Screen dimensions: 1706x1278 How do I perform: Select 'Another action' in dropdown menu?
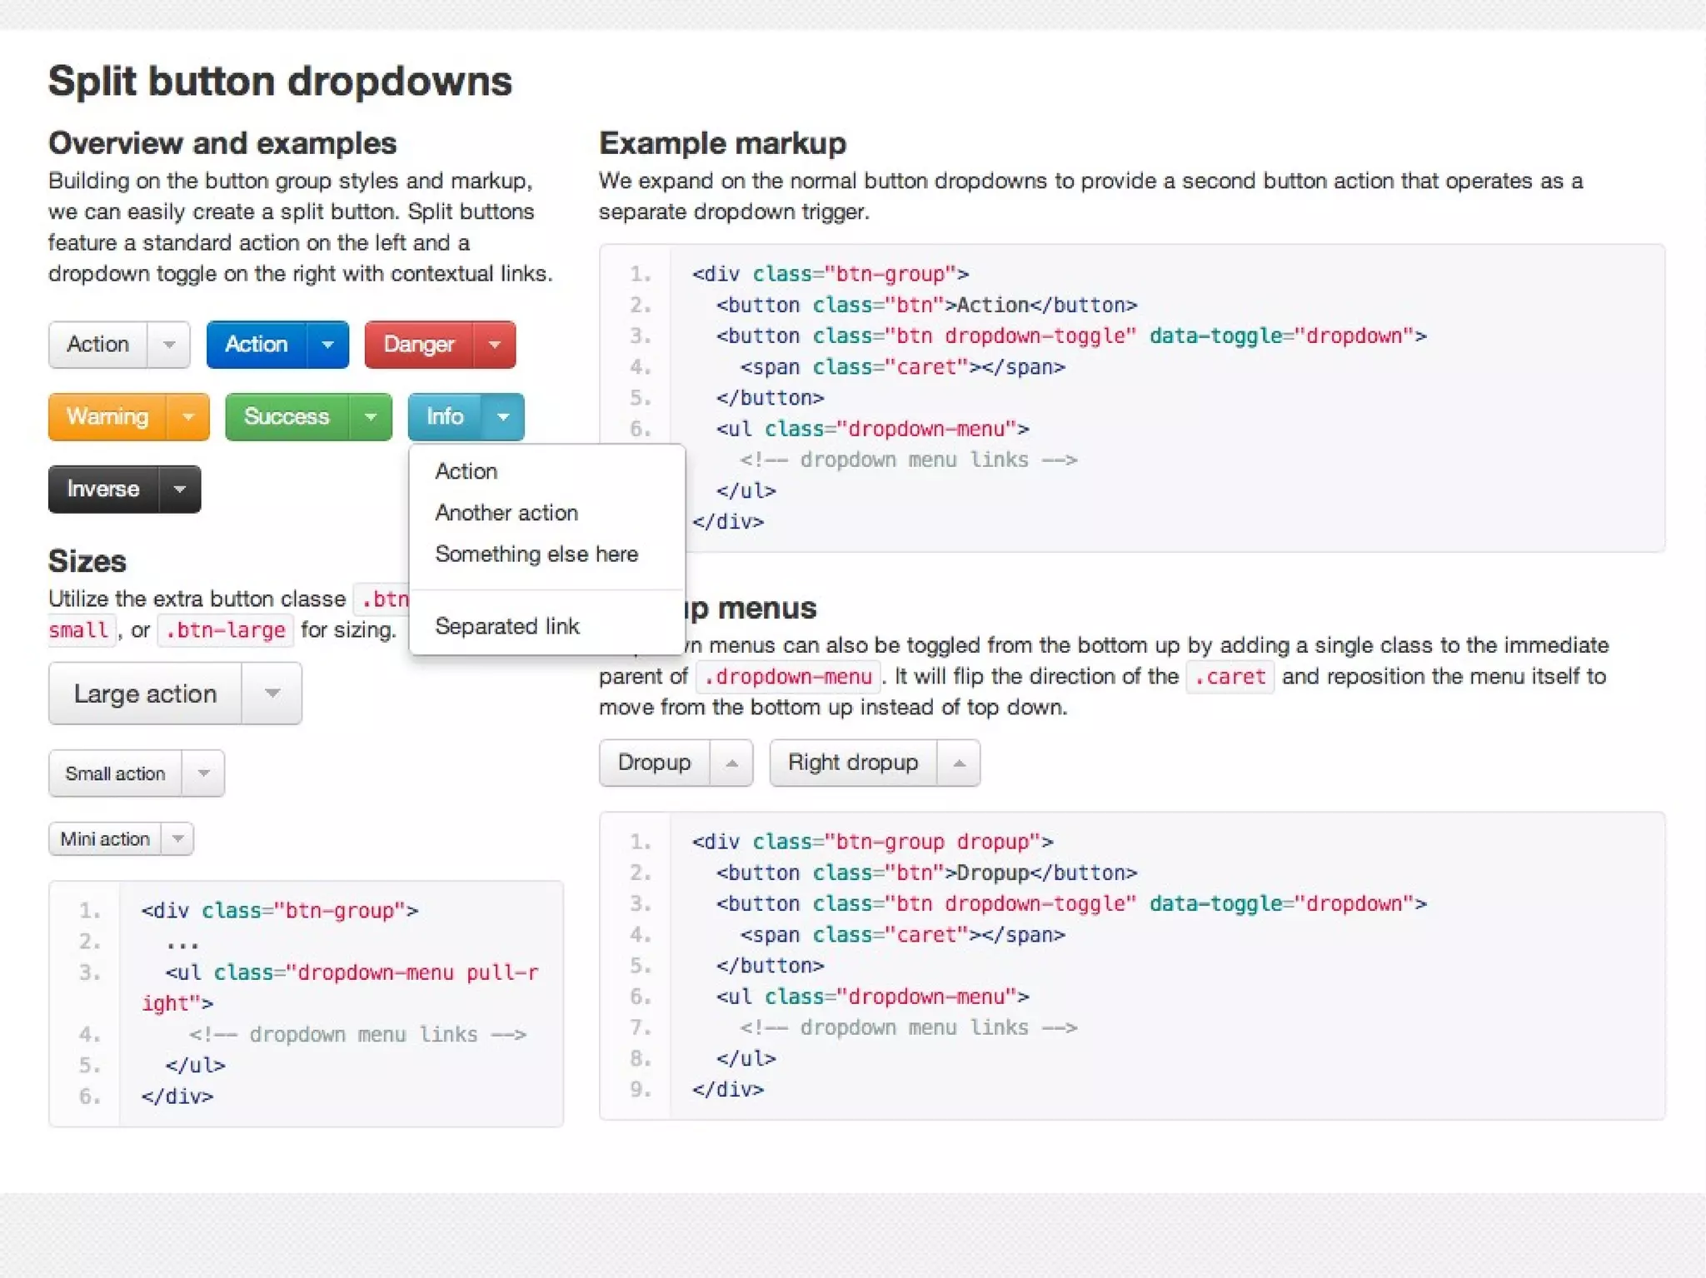[x=506, y=513]
